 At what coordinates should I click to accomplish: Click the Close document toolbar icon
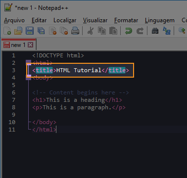52,31
